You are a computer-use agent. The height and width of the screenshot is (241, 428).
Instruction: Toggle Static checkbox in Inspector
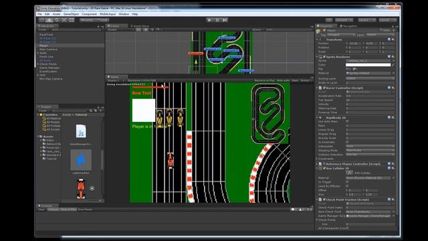pyautogui.click(x=381, y=30)
